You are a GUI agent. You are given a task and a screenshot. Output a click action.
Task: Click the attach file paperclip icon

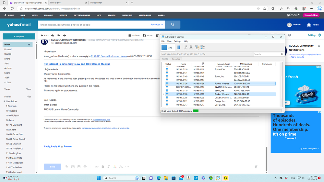[67, 167]
